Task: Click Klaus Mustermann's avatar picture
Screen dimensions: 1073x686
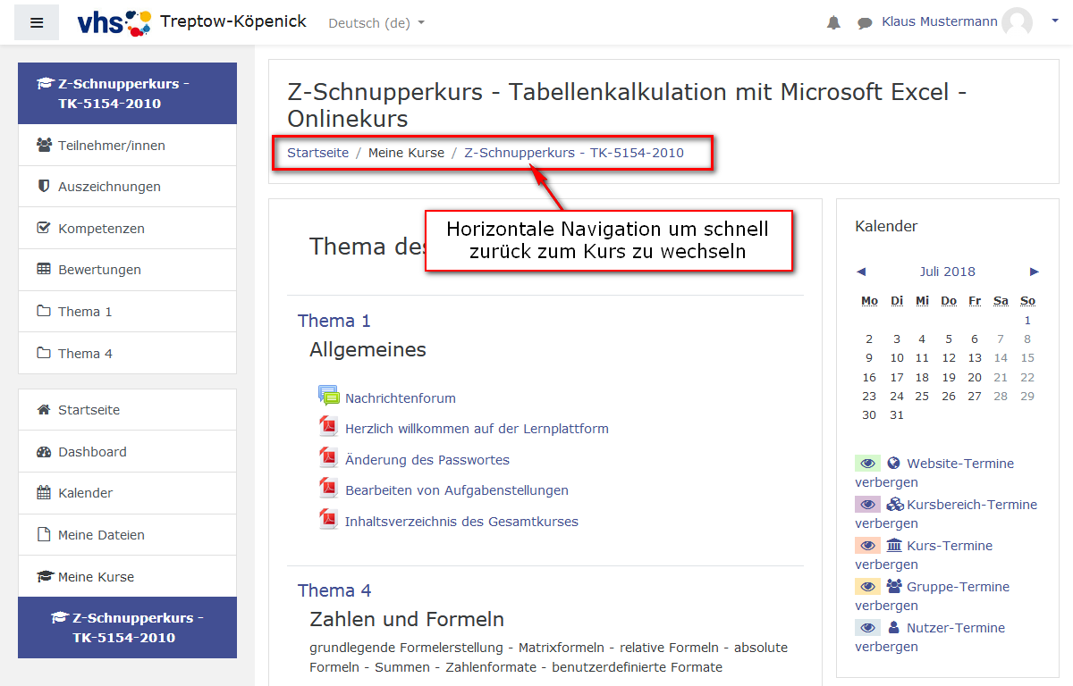Action: 1017,22
